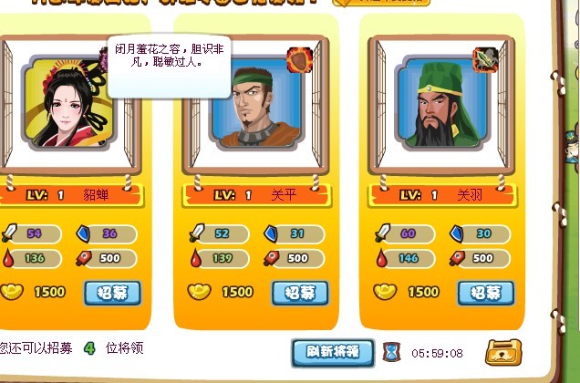Select 关羽's portrait
Viewport: 580px width, 383px height.
click(443, 103)
